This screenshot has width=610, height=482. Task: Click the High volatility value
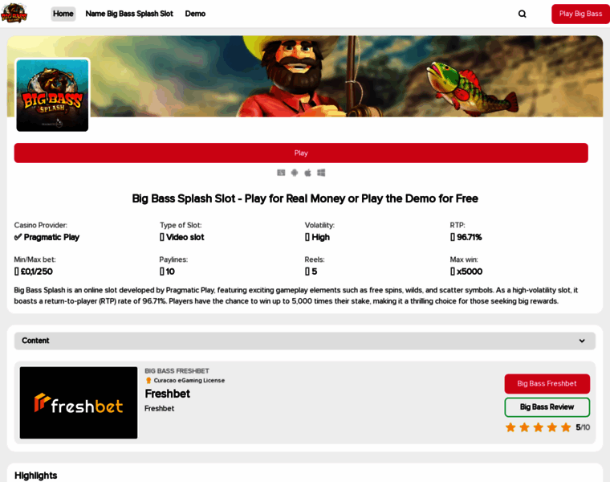point(320,237)
